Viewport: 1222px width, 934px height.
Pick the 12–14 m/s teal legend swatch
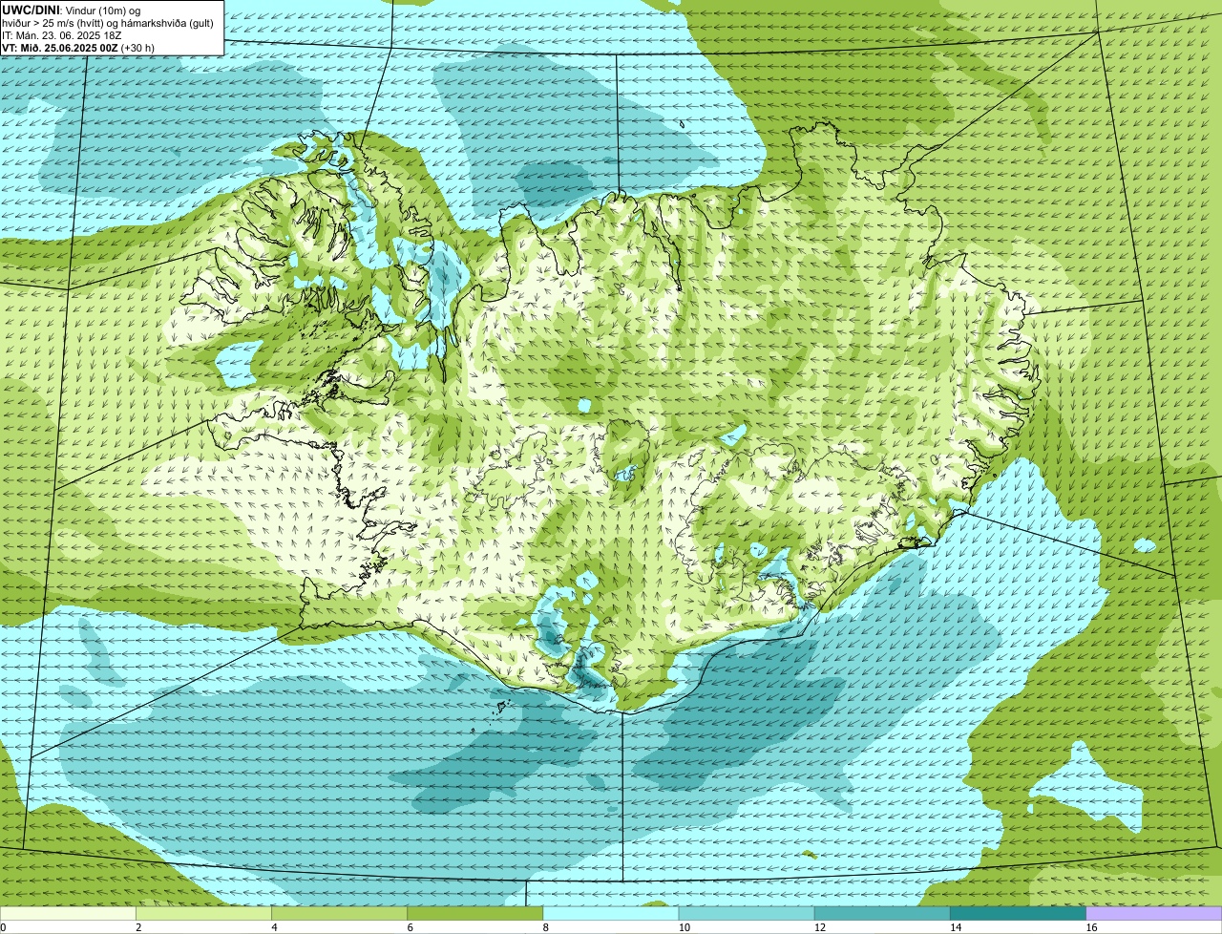(883, 914)
